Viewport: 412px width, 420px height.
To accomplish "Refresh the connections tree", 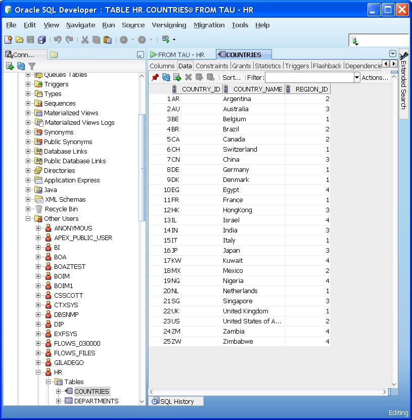I will (x=21, y=66).
